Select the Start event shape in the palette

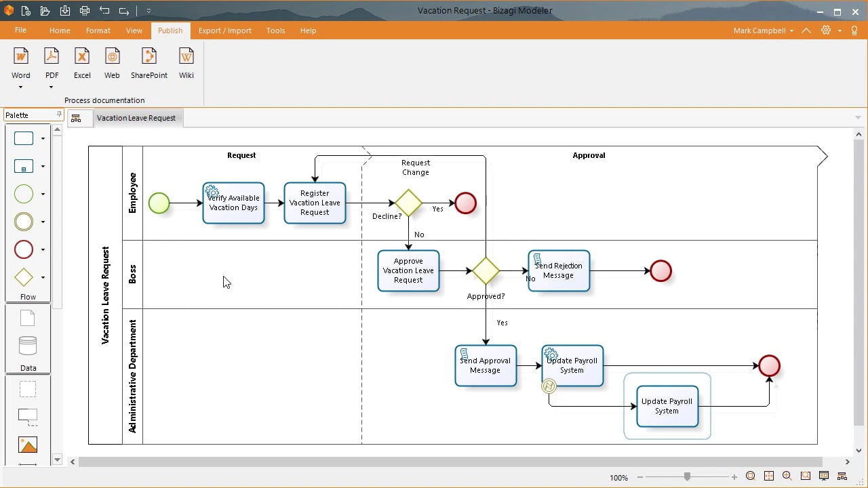[x=24, y=194]
